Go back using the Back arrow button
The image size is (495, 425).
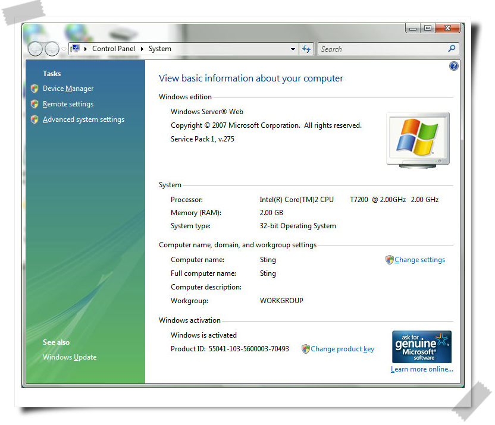click(x=35, y=49)
